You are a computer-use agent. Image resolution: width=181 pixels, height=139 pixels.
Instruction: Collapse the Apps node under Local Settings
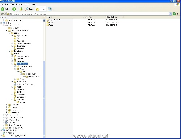(x=15, y=69)
